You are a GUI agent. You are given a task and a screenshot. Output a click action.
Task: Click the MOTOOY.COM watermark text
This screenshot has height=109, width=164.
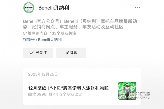tap(139, 98)
